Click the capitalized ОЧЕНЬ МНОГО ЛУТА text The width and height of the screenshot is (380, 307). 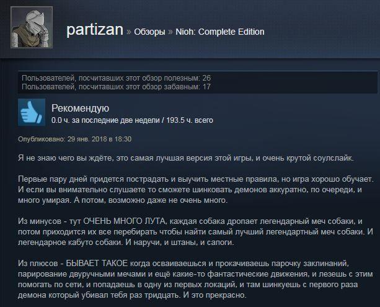point(124,221)
